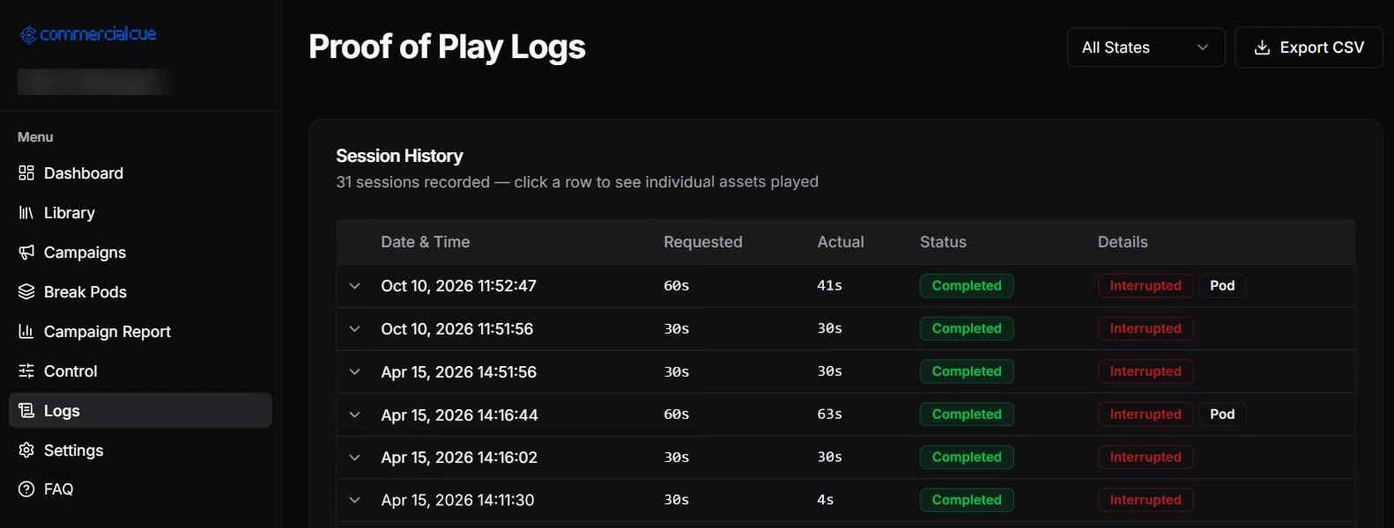This screenshot has height=528, width=1394.
Task: Expand the Oct 10, 2026 11:51:56 session row
Action: (x=354, y=329)
